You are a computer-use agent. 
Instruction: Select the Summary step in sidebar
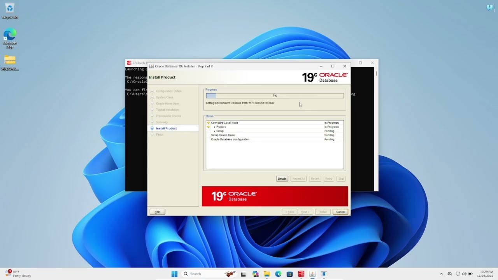coord(162,122)
